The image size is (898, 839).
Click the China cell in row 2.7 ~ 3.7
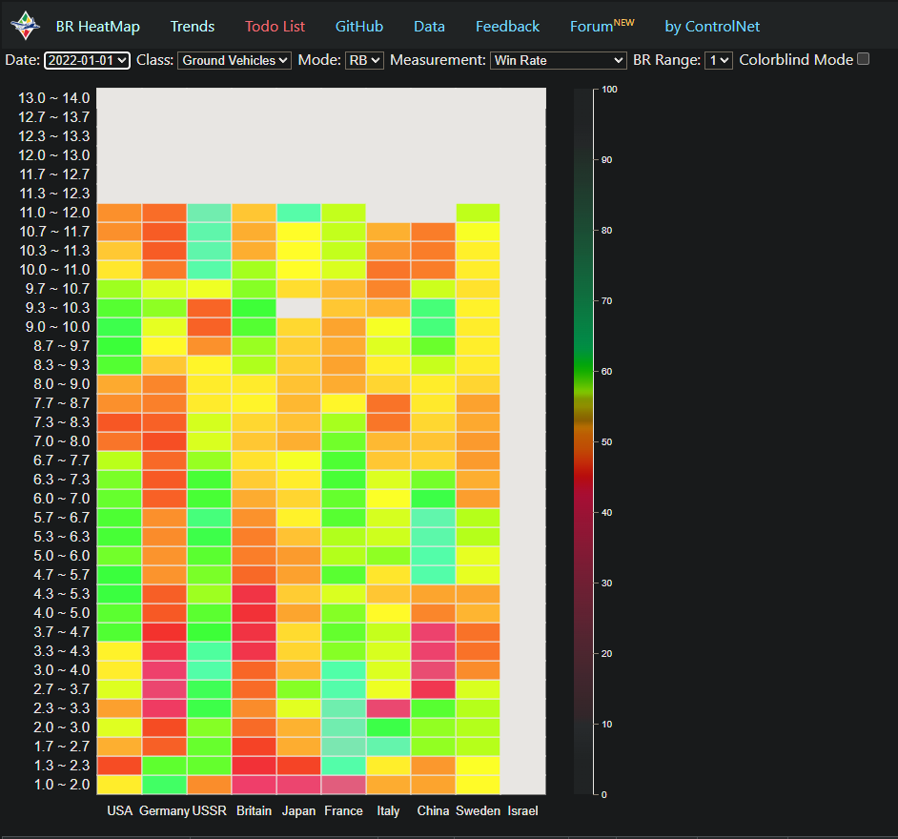click(433, 689)
